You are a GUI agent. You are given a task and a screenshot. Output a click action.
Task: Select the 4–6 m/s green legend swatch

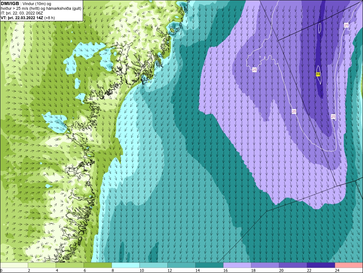pyautogui.click(x=70, y=265)
